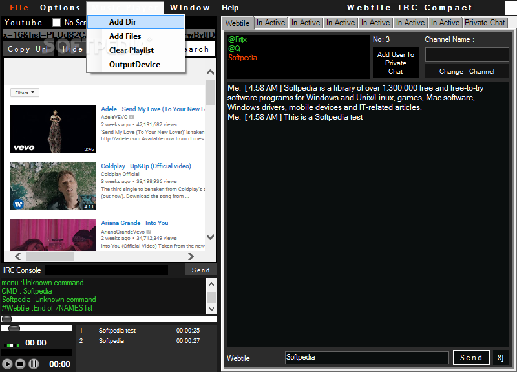The height and width of the screenshot is (372, 517).
Task: Click the Adele vevo video thumbnail
Action: tap(53, 129)
